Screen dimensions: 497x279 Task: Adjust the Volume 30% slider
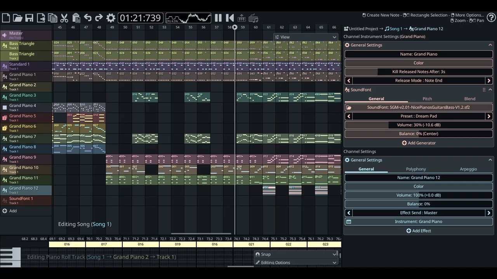coord(419,125)
